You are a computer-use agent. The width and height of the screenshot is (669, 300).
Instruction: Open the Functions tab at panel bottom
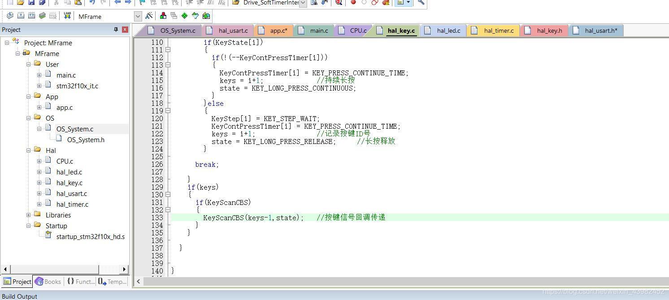81,282
